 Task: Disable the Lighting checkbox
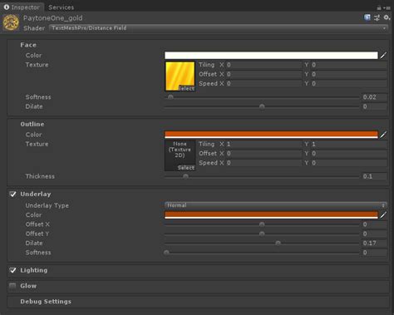[12, 270]
